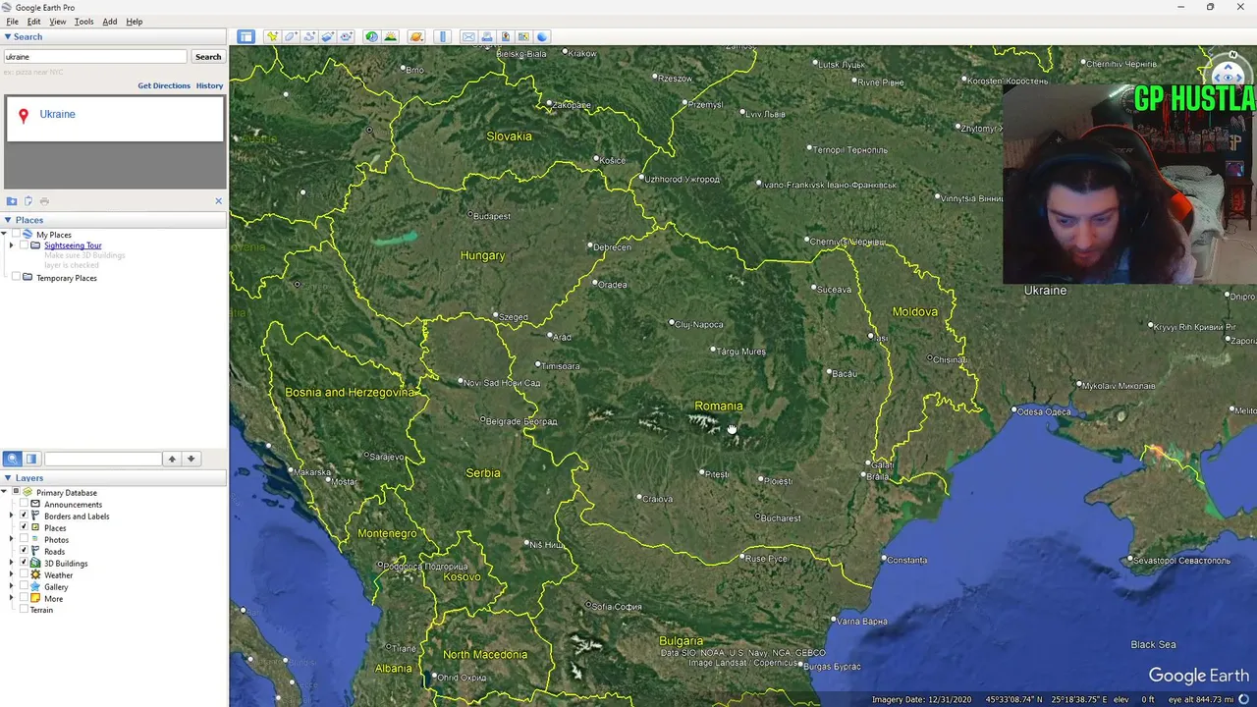The image size is (1257, 707).
Task: Click the search box containing ukraine
Action: point(94,57)
